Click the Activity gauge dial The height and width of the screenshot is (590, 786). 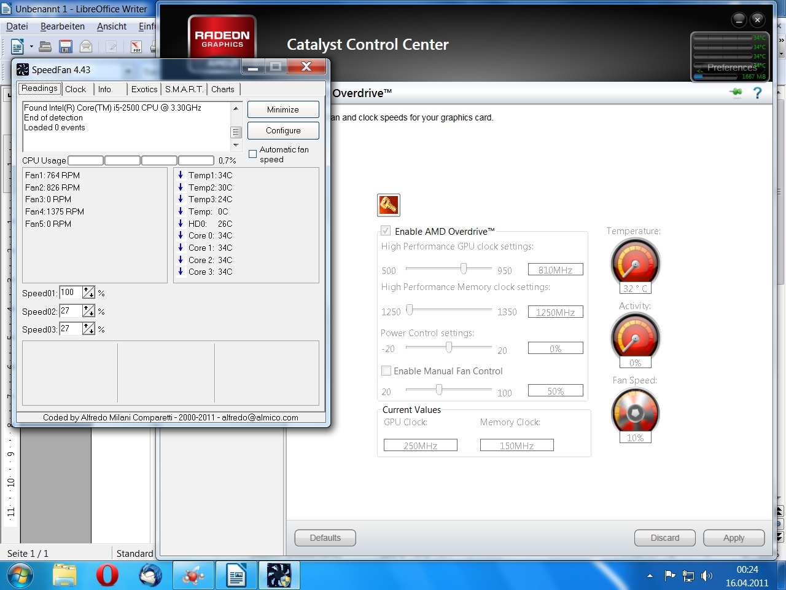click(x=636, y=337)
